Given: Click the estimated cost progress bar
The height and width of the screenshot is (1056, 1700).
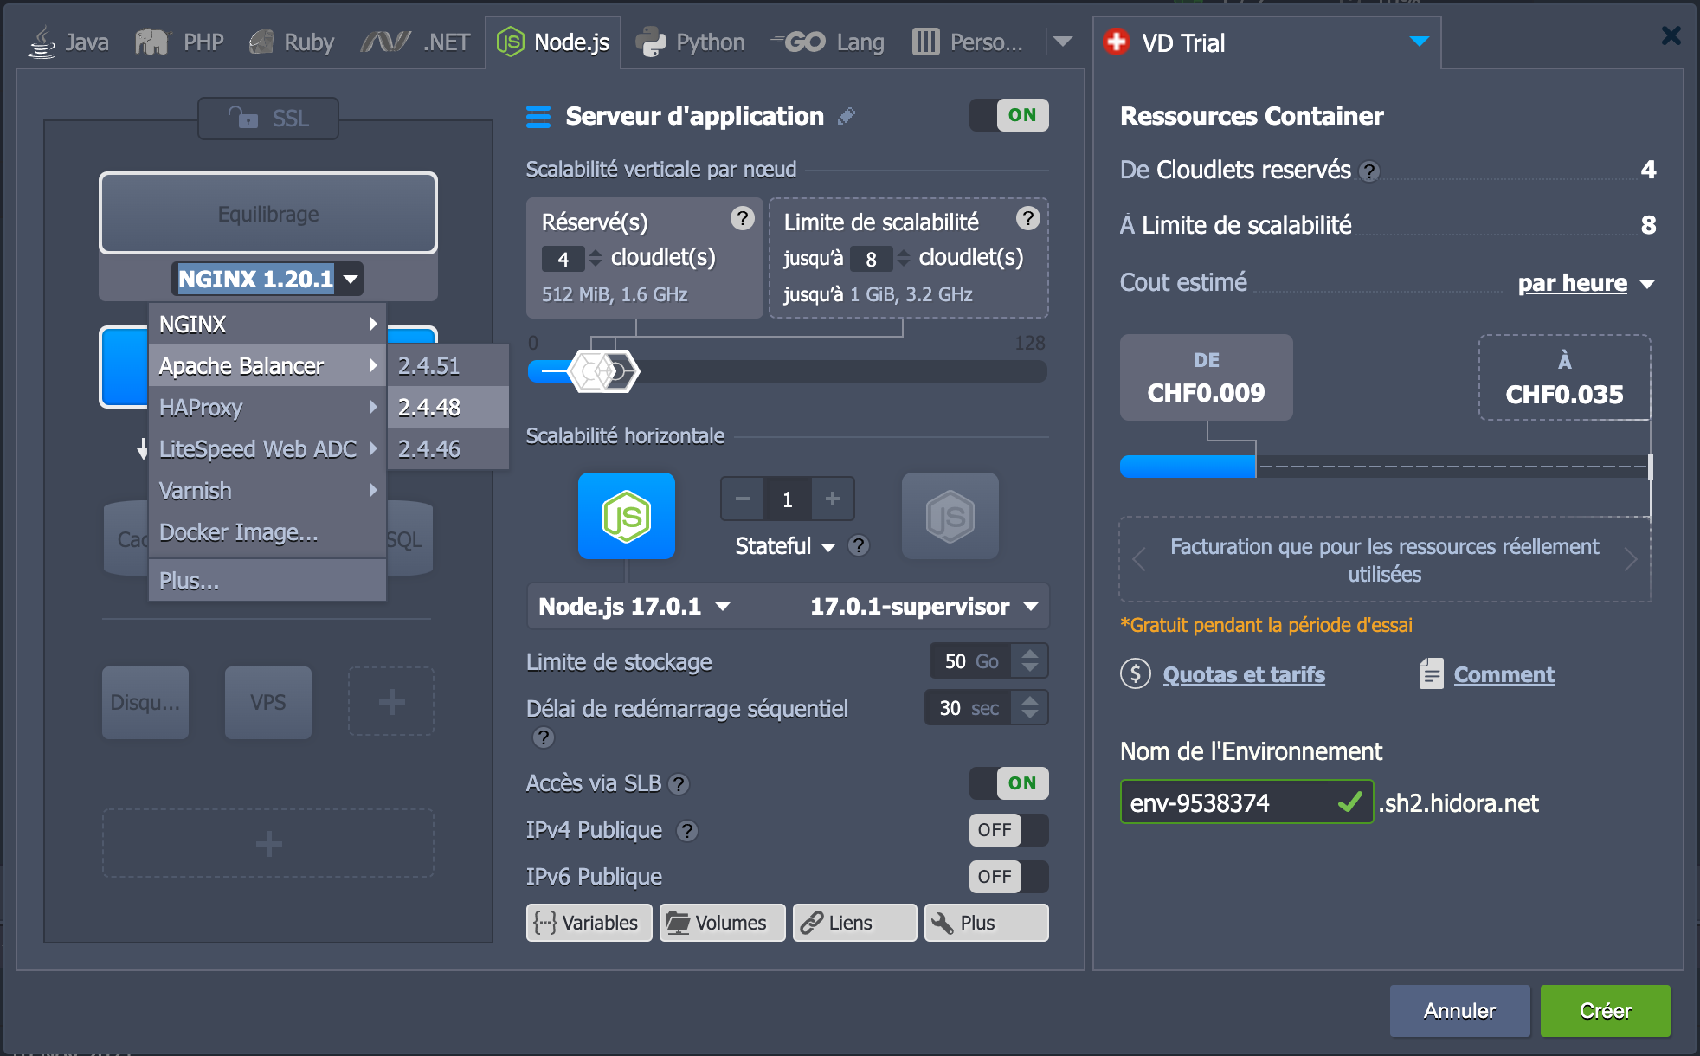Looking at the screenshot, I should (x=1386, y=467).
